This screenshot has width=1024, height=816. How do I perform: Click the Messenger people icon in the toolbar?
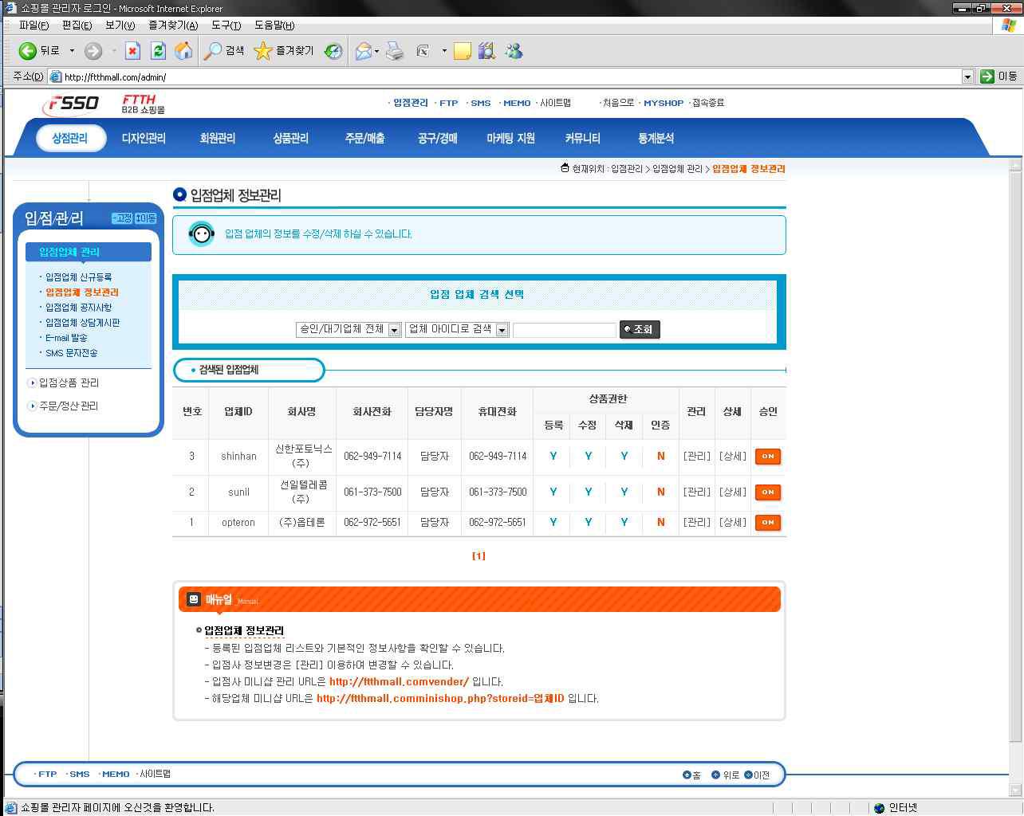[x=514, y=51]
